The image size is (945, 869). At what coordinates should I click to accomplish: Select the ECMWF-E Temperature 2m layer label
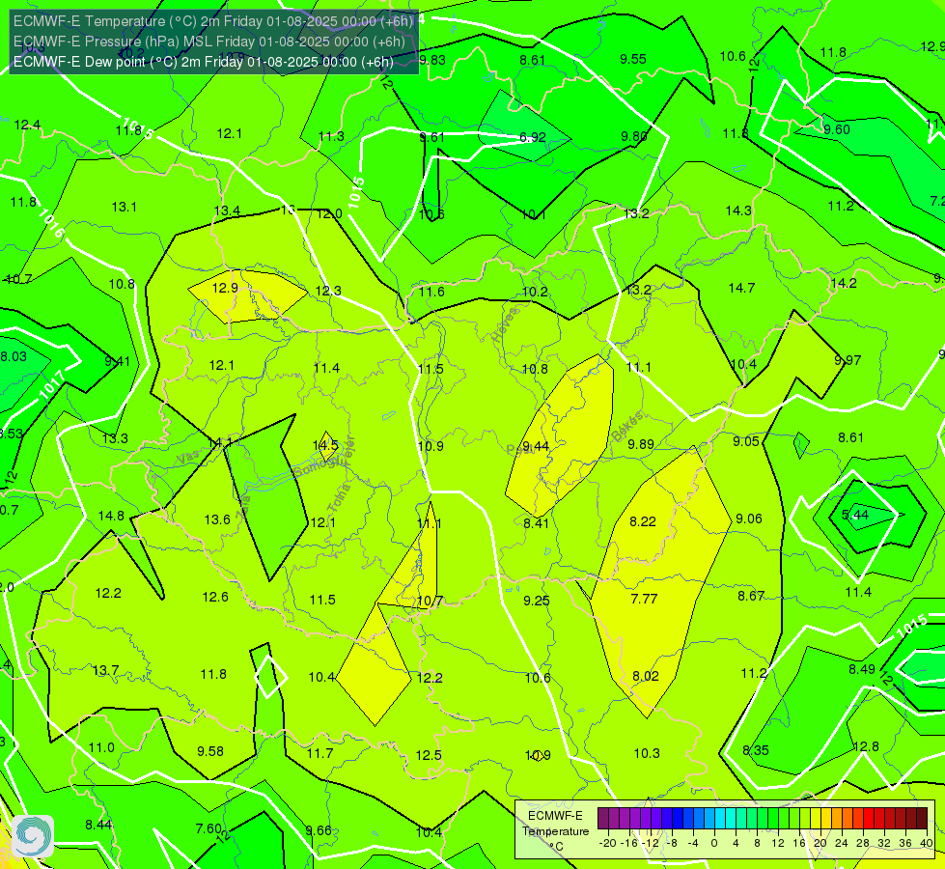click(213, 21)
